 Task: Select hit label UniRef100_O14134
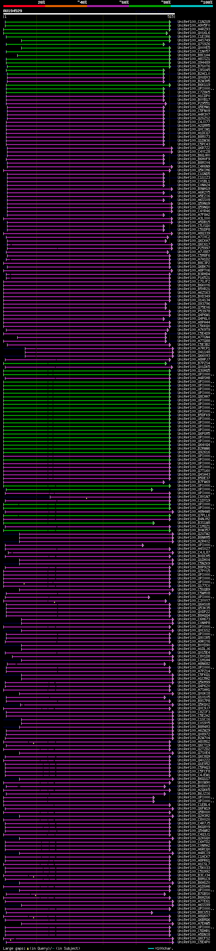(x=194, y=300)
